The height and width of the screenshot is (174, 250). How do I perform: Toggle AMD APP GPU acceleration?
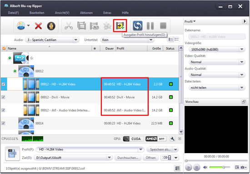coord(156,139)
